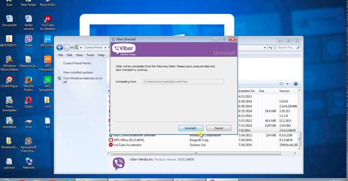
Task: Expand the arrow after Control Panel breadcrumb
Action: click(105, 47)
